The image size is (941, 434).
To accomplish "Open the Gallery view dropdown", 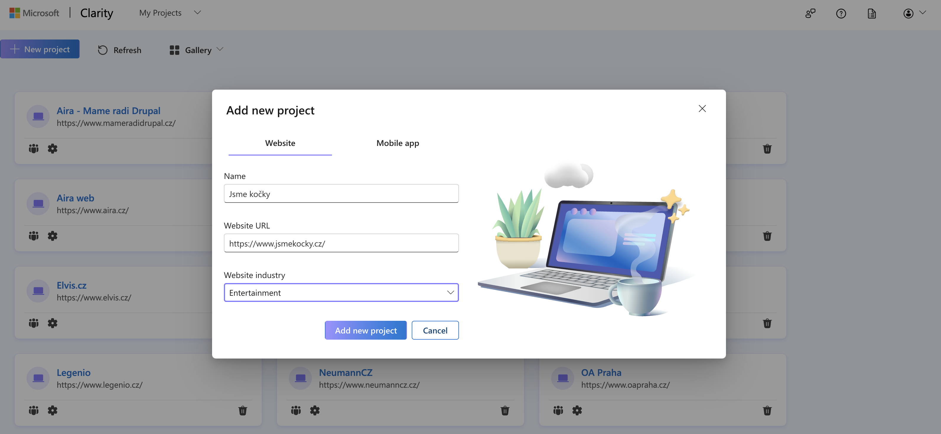I will tap(196, 50).
